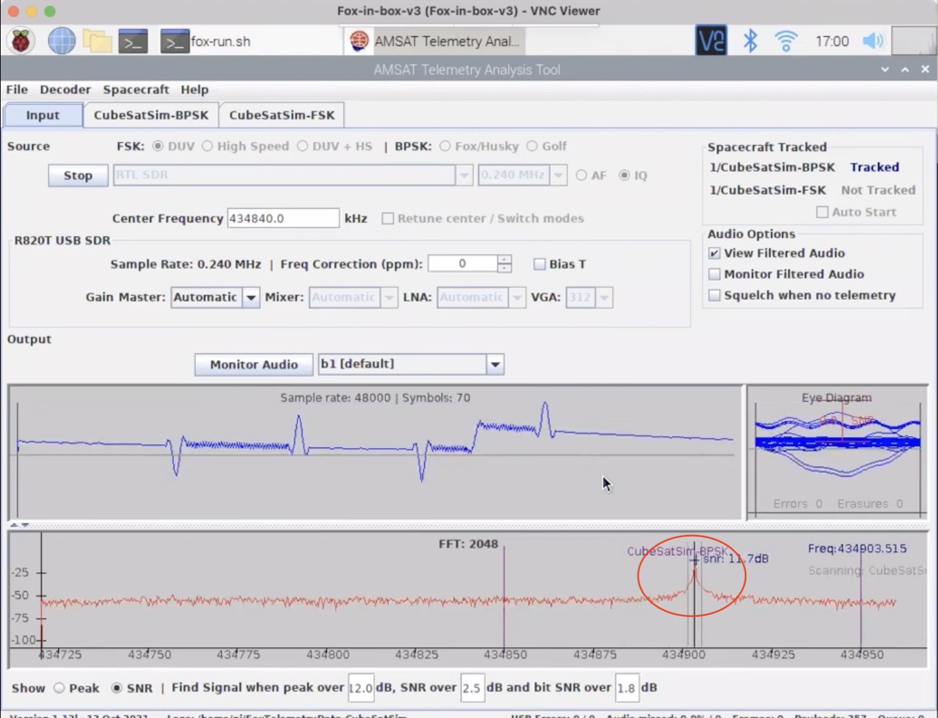This screenshot has height=718, width=938.
Task: Open the Help menu
Action: (194, 89)
